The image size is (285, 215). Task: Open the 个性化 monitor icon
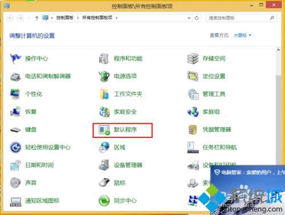(x=15, y=94)
